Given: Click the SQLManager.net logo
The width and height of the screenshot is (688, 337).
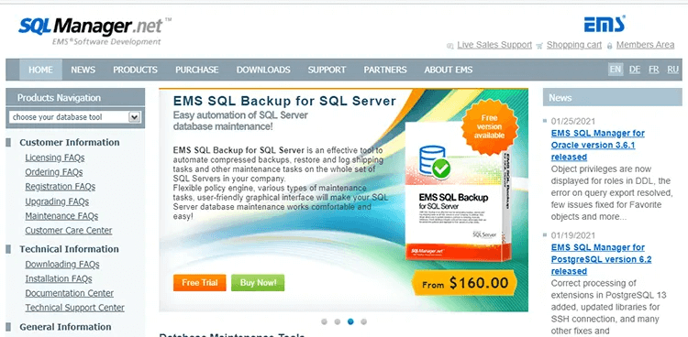Looking at the screenshot, I should point(94,30).
